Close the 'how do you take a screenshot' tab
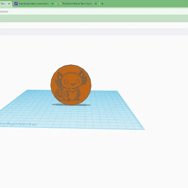 [52, 3]
